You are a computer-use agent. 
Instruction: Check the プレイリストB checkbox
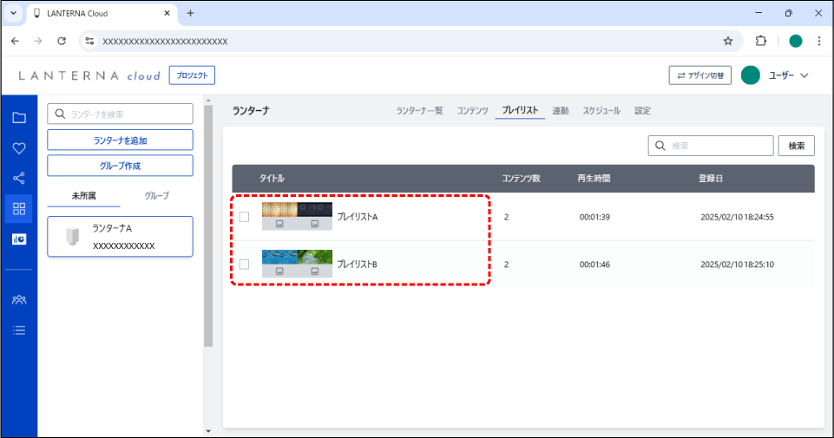244,265
